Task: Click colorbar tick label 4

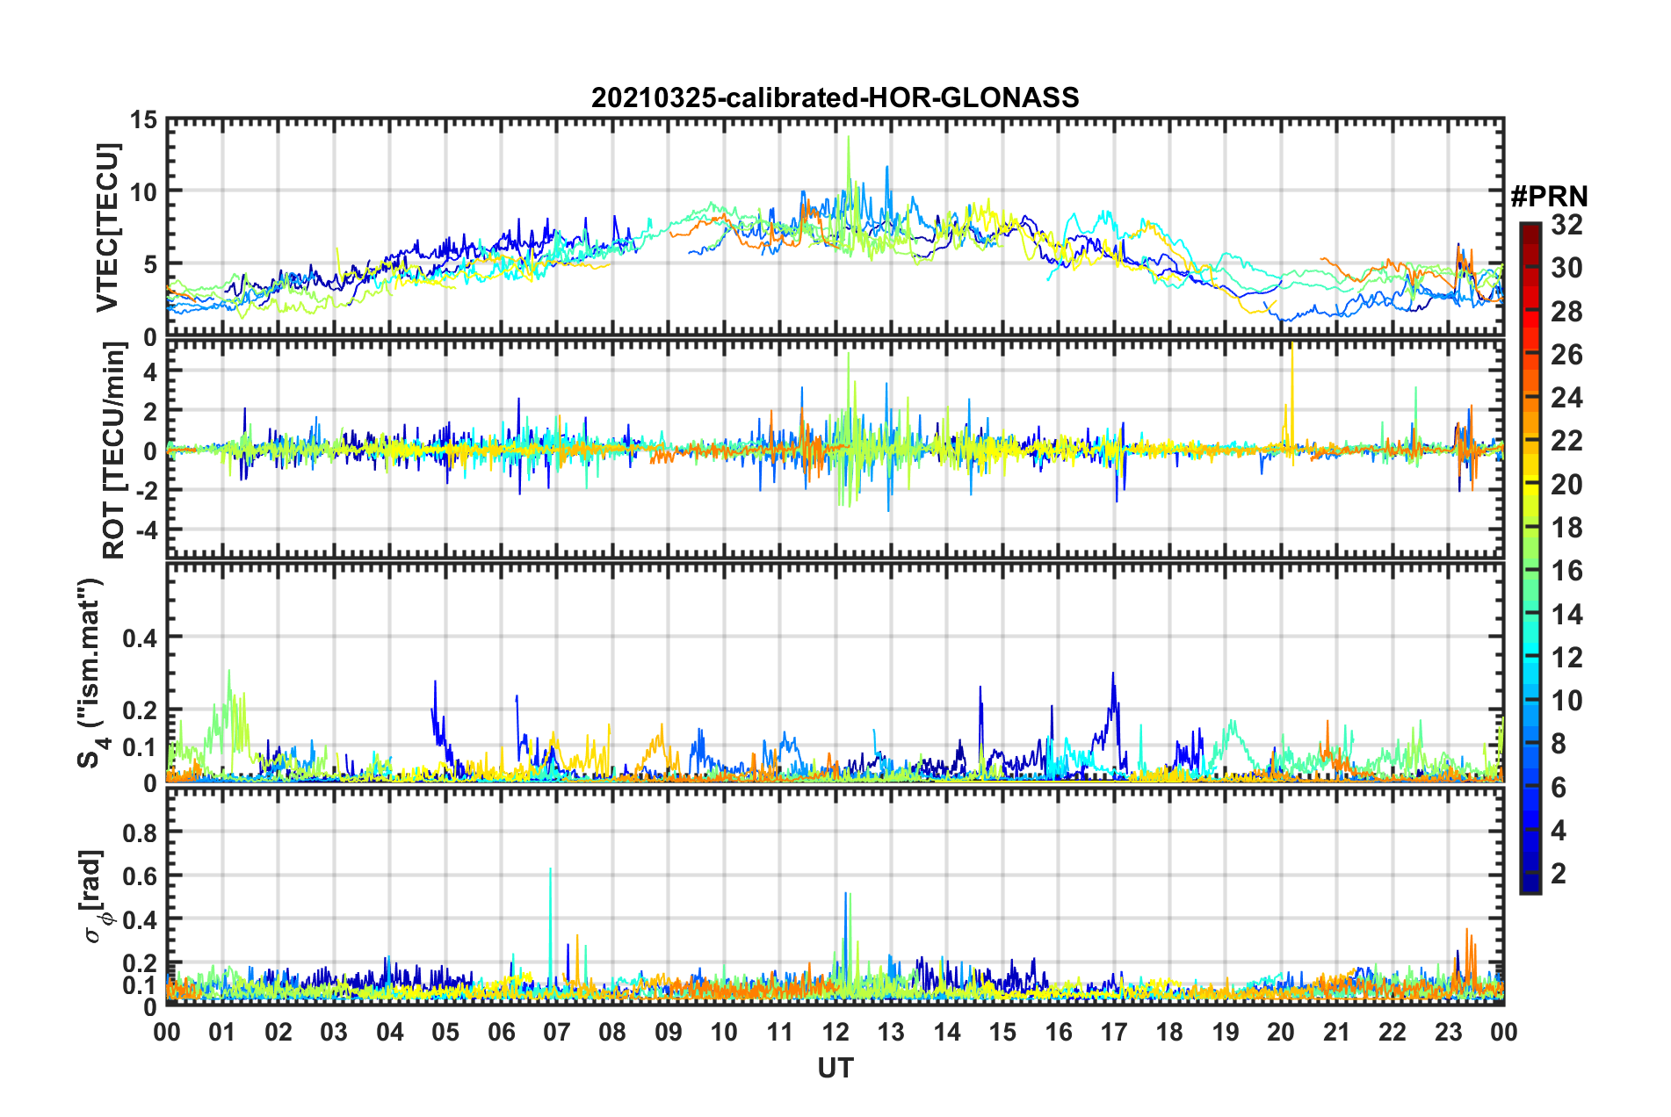Action: coord(1559,830)
